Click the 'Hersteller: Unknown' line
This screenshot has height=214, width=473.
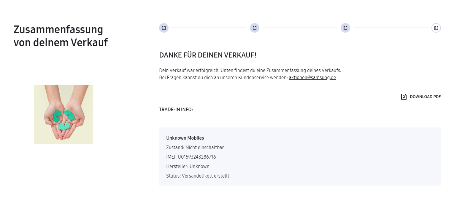click(x=188, y=167)
